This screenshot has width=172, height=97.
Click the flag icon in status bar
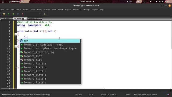[168, 95]
